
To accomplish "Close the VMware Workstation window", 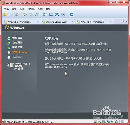I will (x=124, y=2).
